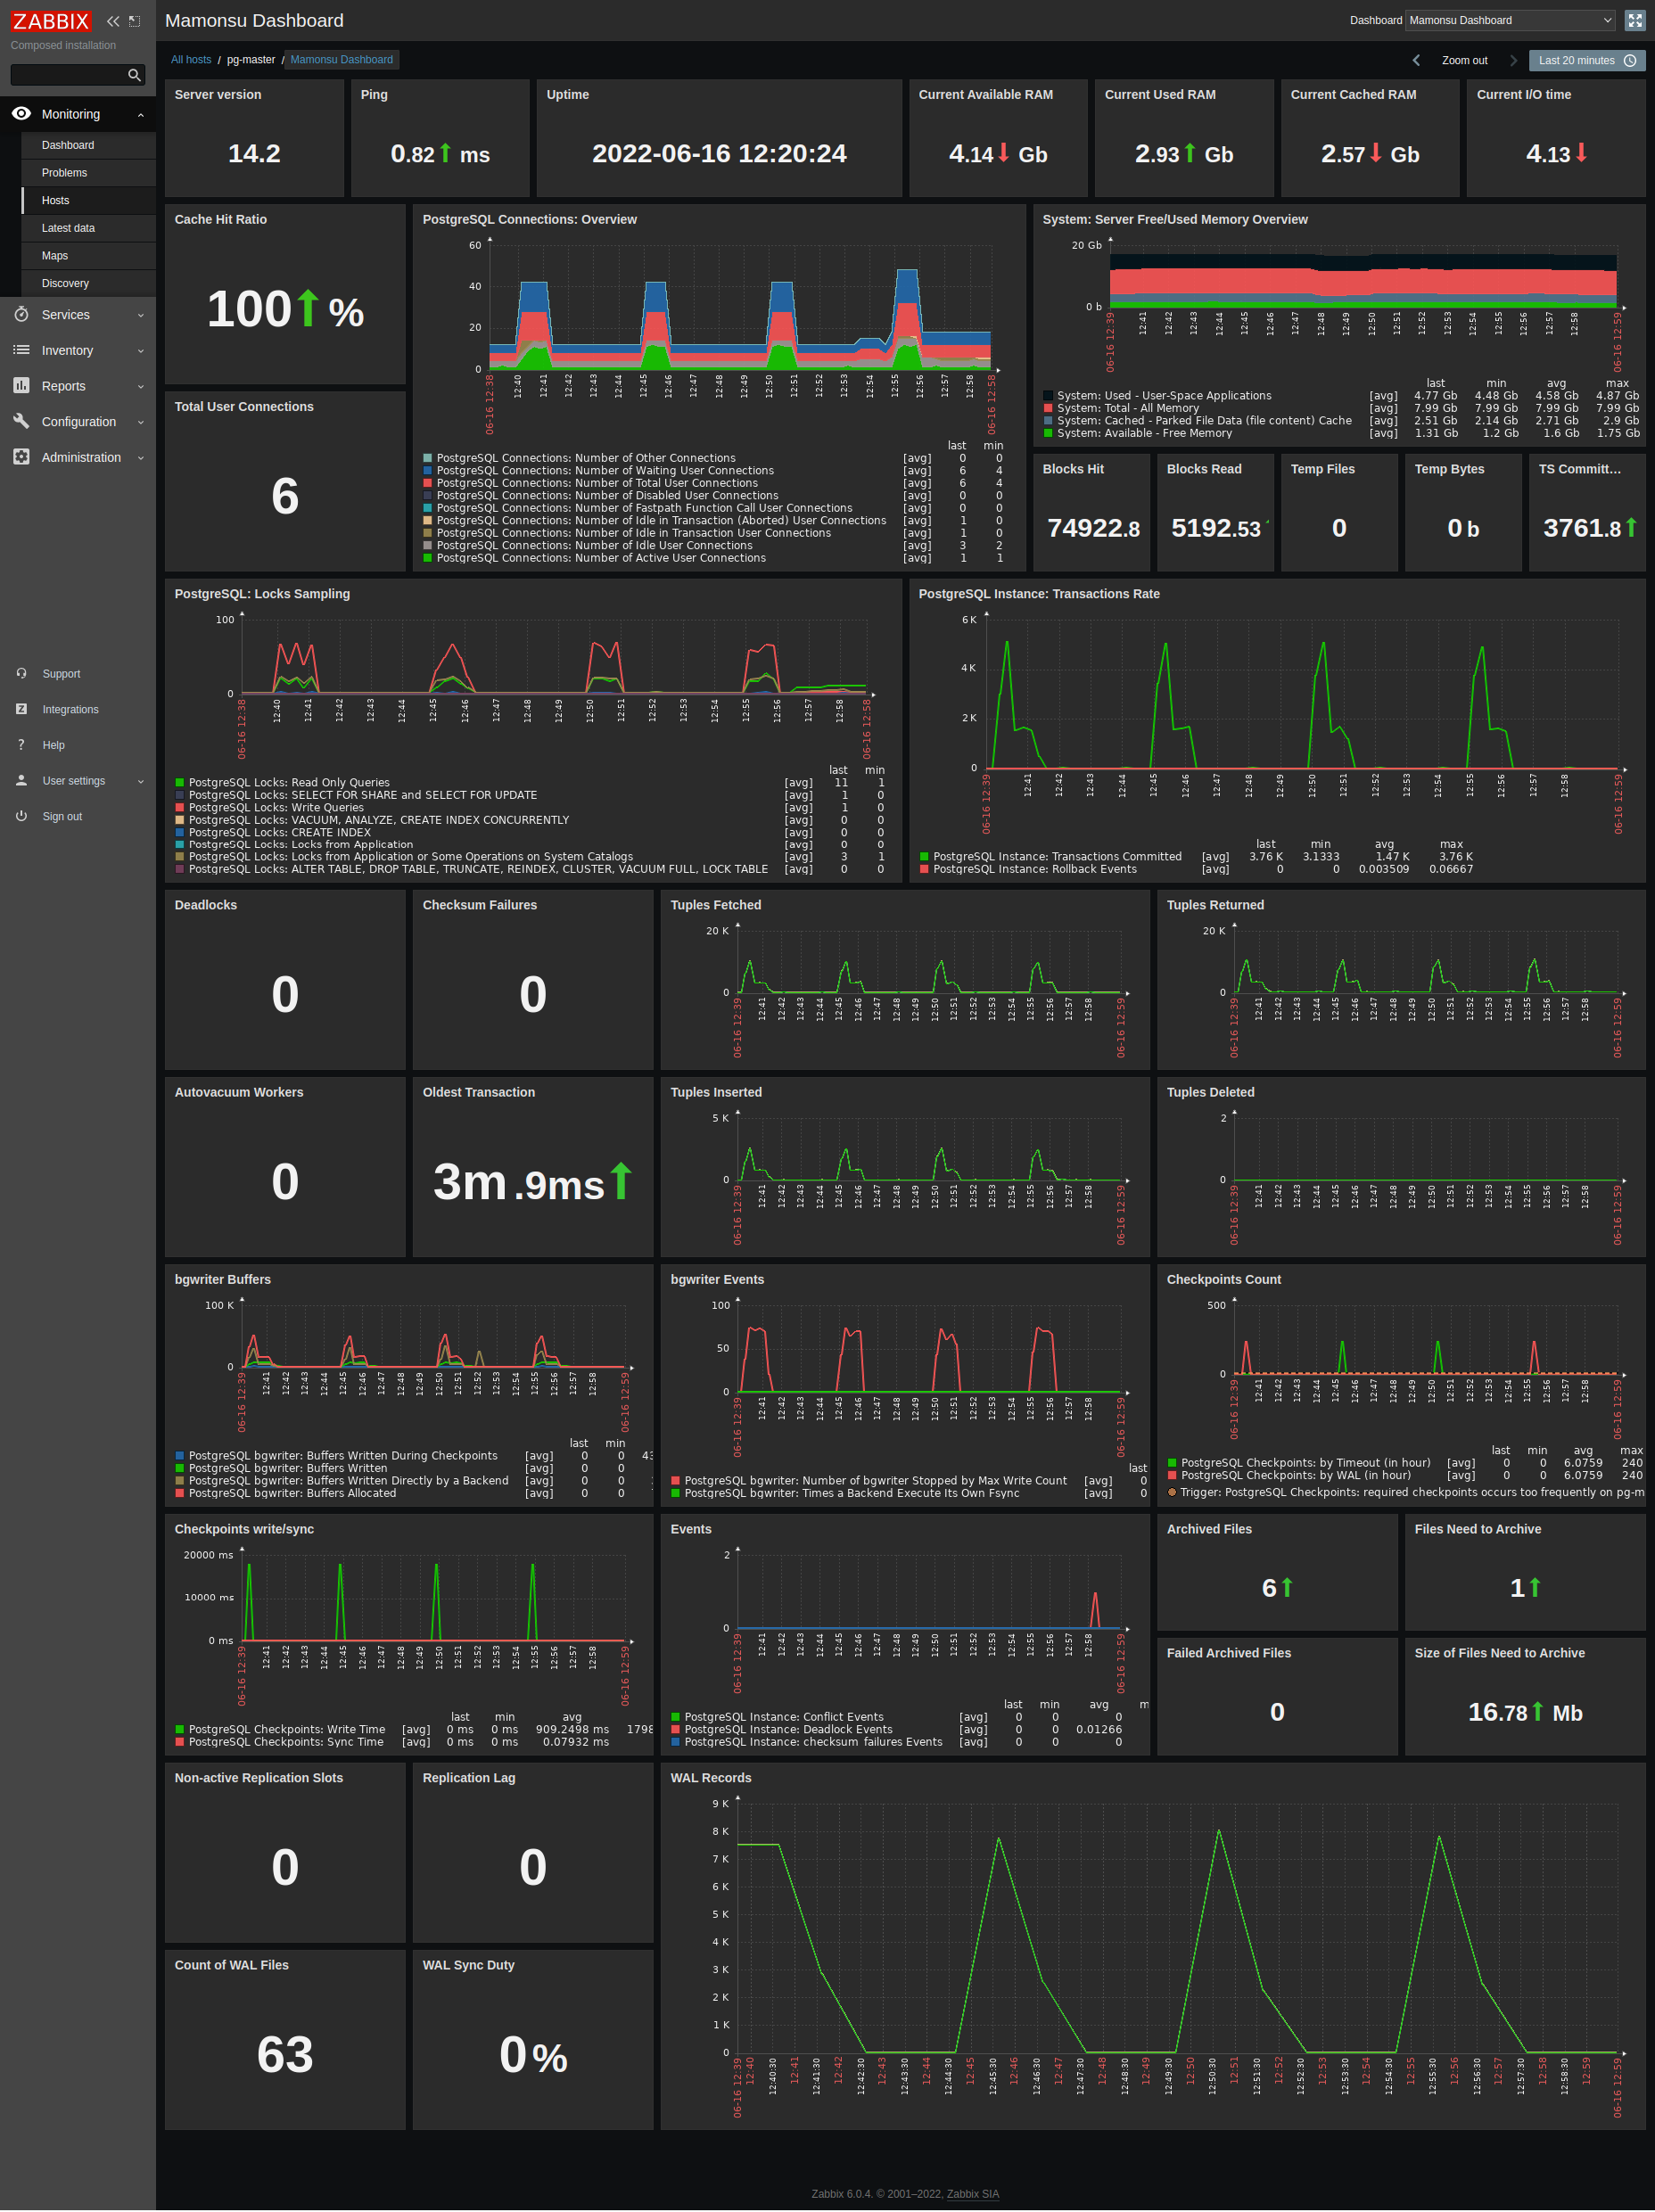Click the Blocks Hit value 74922.8
This screenshot has width=1655, height=2212.
point(1093,528)
